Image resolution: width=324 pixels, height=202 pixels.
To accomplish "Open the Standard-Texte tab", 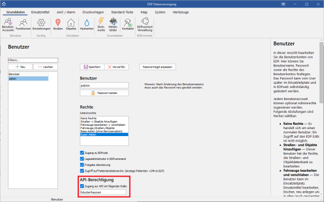I will pyautogui.click(x=122, y=12).
